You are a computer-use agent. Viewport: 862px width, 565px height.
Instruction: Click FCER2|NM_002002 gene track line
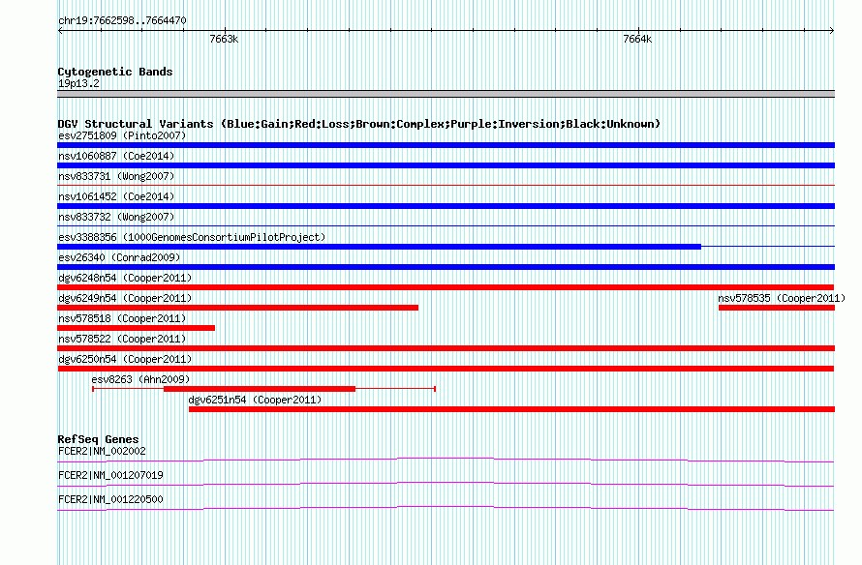click(446, 461)
